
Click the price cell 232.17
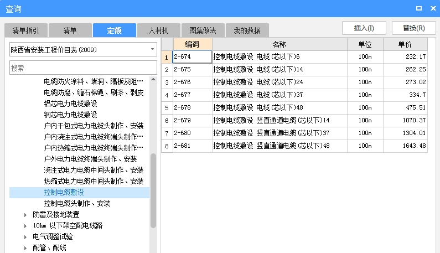(x=405, y=56)
